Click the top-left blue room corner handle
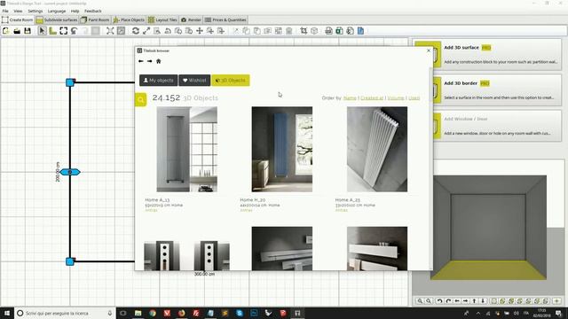 tap(70, 82)
